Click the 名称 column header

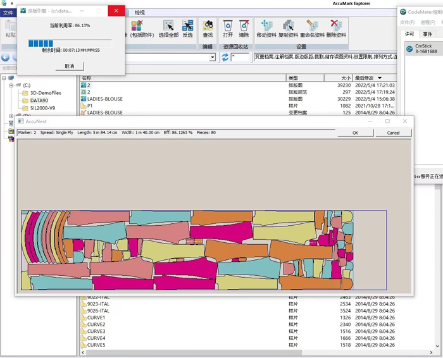tap(183, 78)
